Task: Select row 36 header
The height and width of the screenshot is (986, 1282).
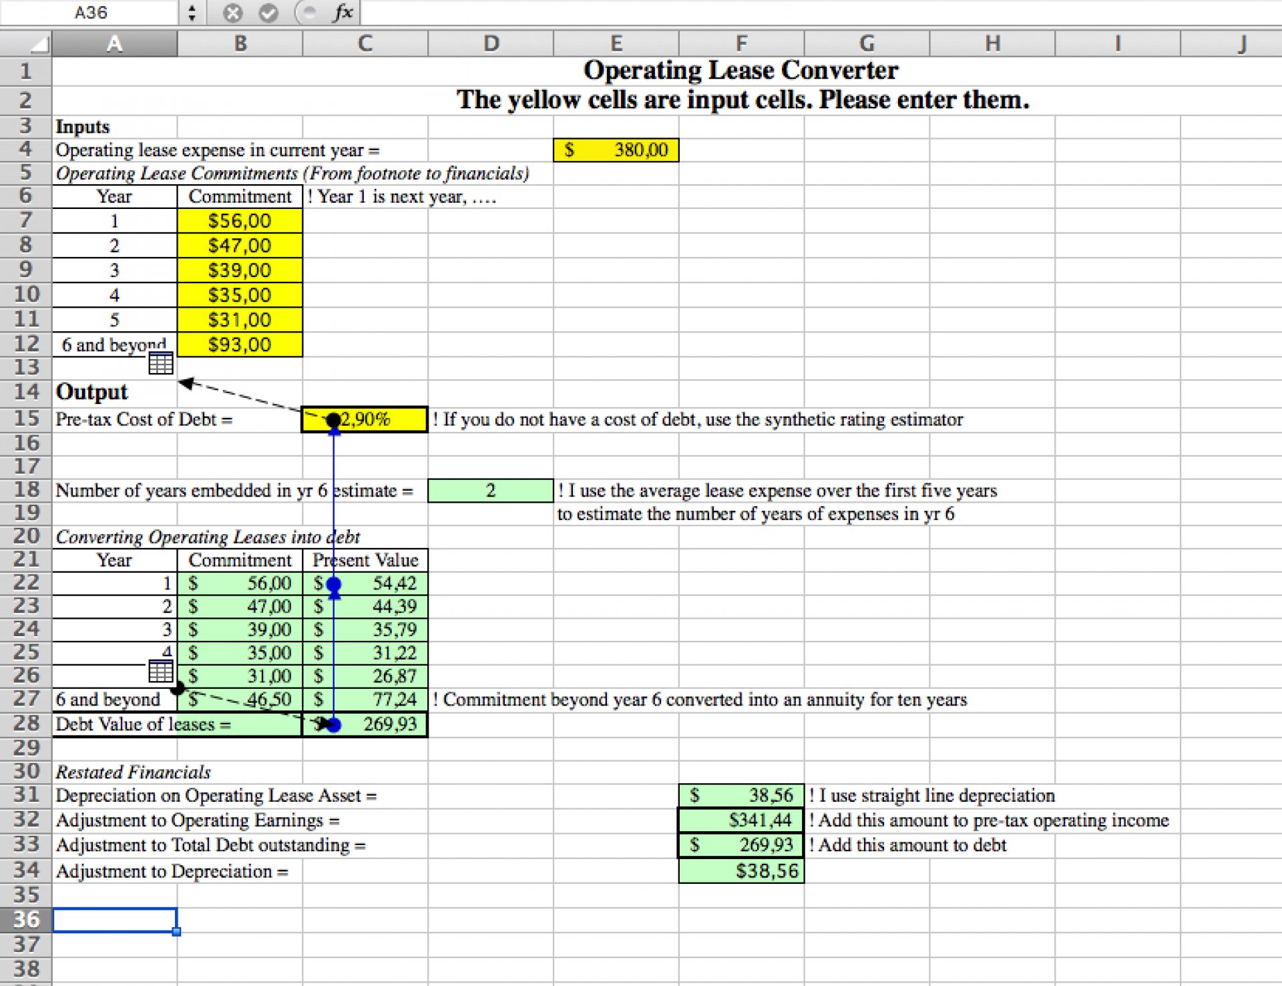Action: click(26, 919)
